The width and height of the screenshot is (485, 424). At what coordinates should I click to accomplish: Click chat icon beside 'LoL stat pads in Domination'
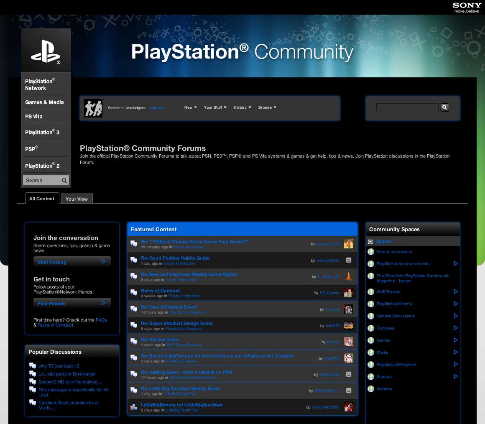[x=33, y=373]
